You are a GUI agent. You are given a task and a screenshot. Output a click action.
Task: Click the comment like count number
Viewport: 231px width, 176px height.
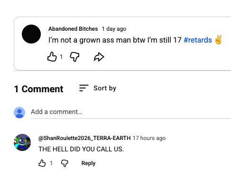click(x=51, y=163)
